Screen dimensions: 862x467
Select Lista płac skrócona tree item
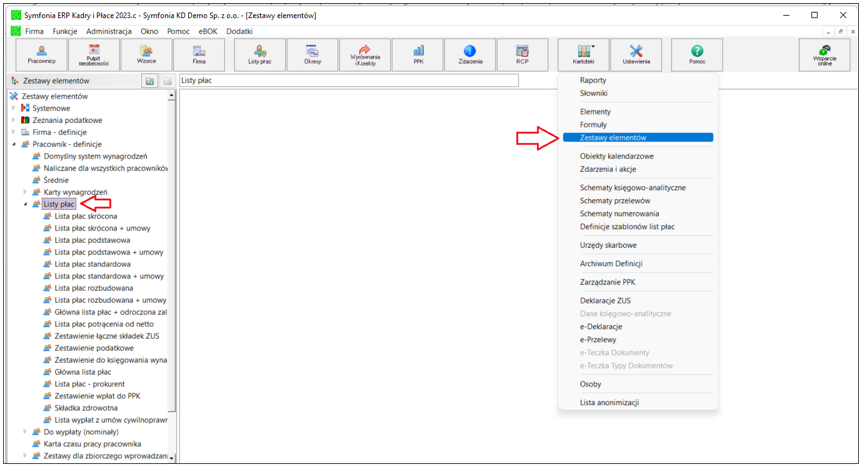pyautogui.click(x=86, y=216)
